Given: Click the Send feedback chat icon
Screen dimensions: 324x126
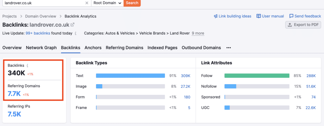Looking at the screenshot, I should 291,16.
